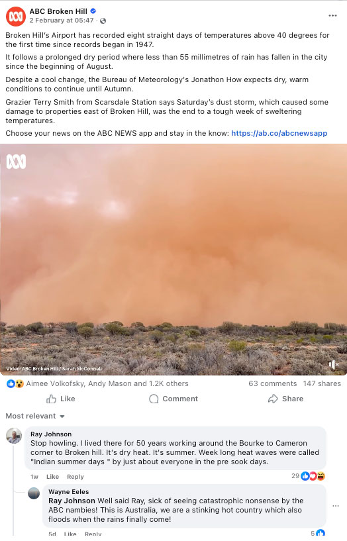
Task: Share the post using Share button
Action: [x=285, y=399]
